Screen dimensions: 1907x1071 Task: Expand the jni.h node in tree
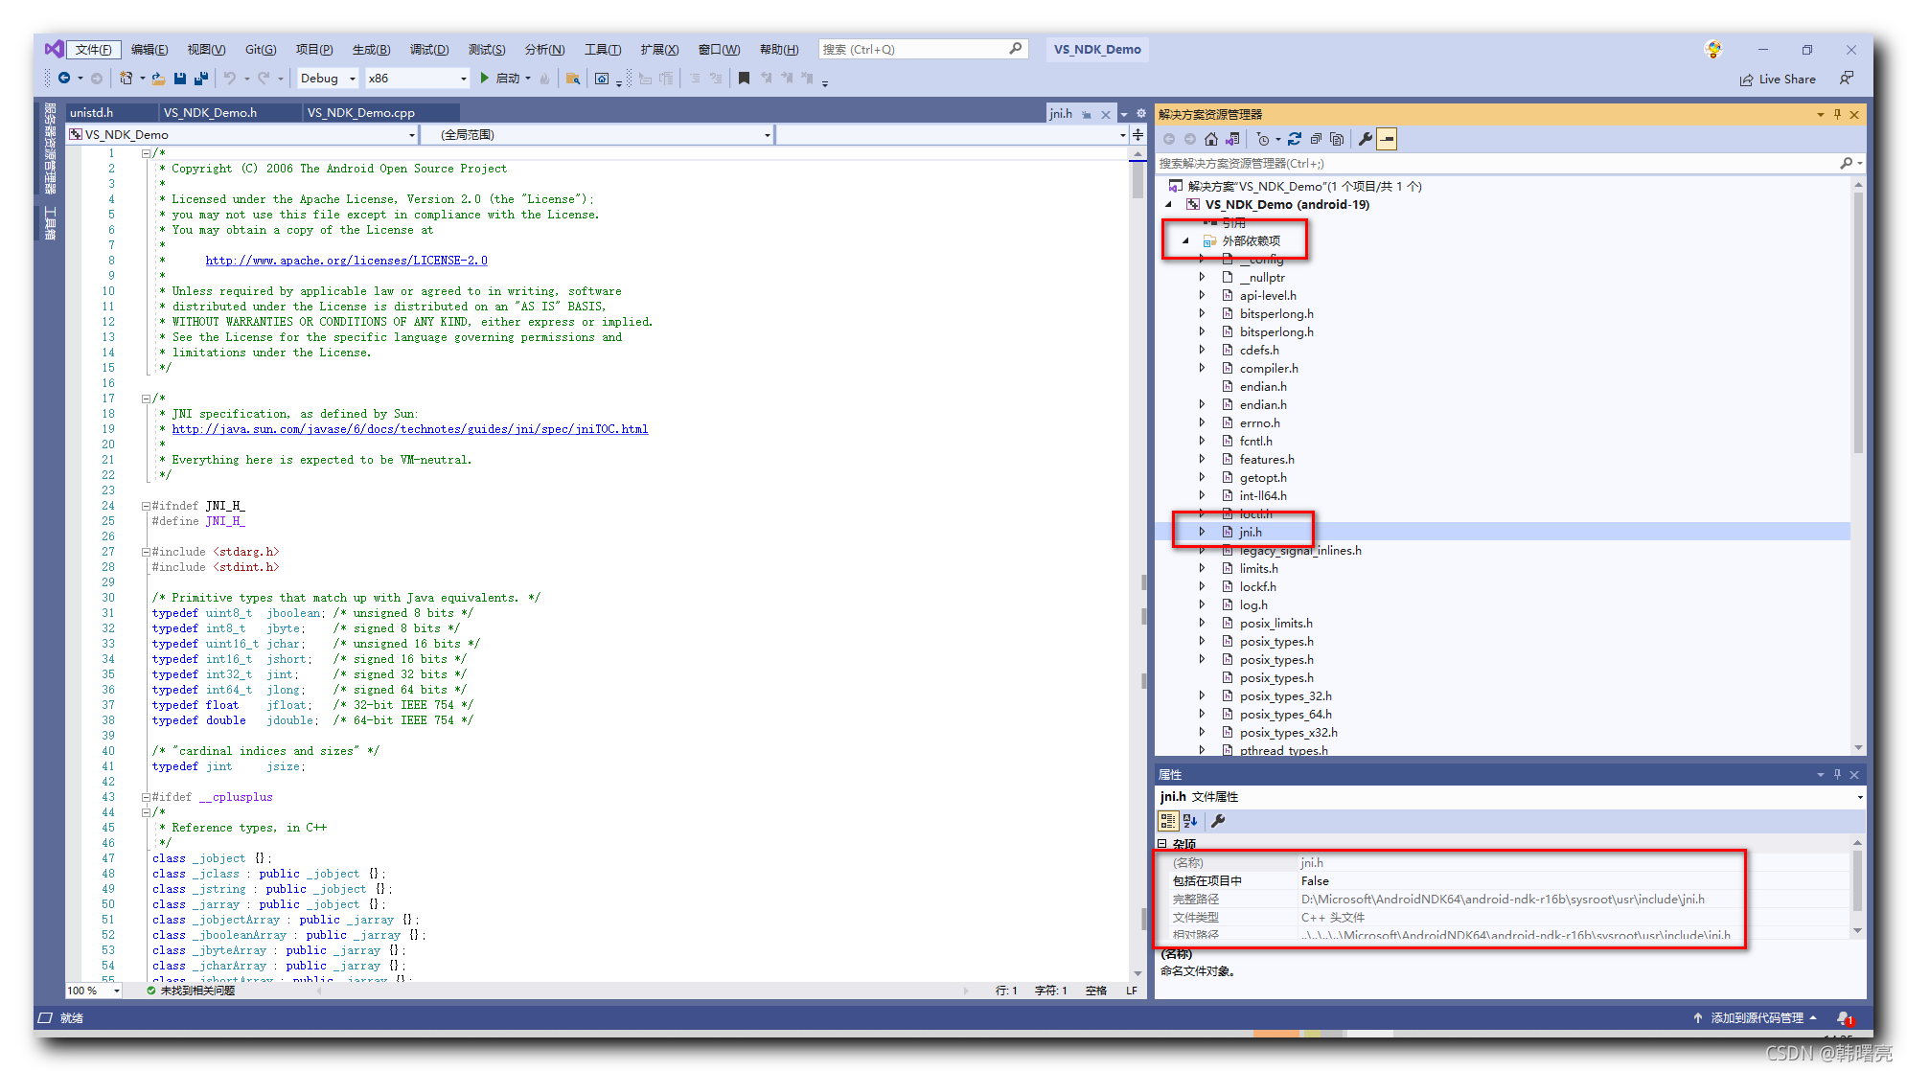point(1202,532)
